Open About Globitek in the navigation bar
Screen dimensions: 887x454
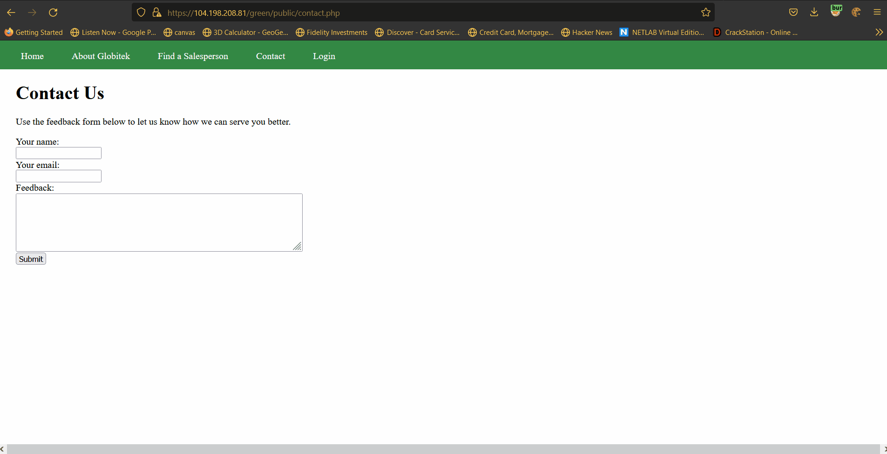click(101, 56)
